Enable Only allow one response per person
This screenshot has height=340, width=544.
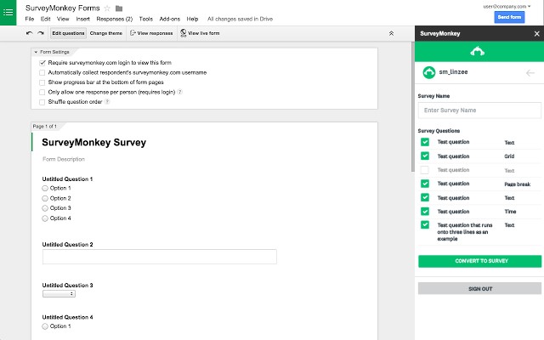click(42, 92)
